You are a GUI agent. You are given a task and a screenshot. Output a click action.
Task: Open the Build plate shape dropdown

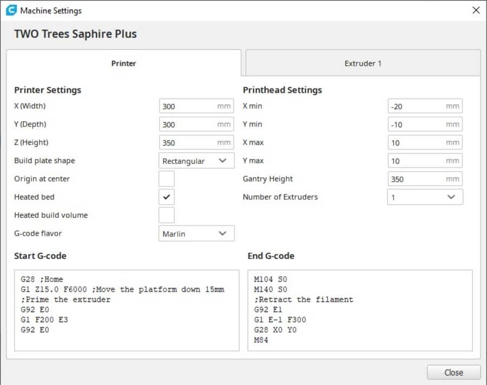coord(196,161)
